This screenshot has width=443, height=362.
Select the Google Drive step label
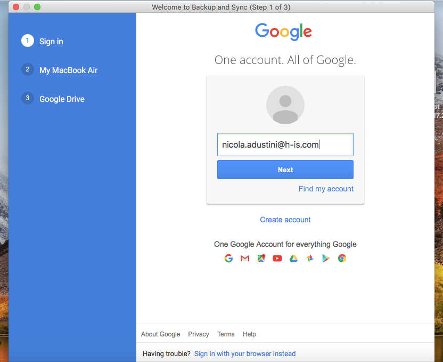62,99
